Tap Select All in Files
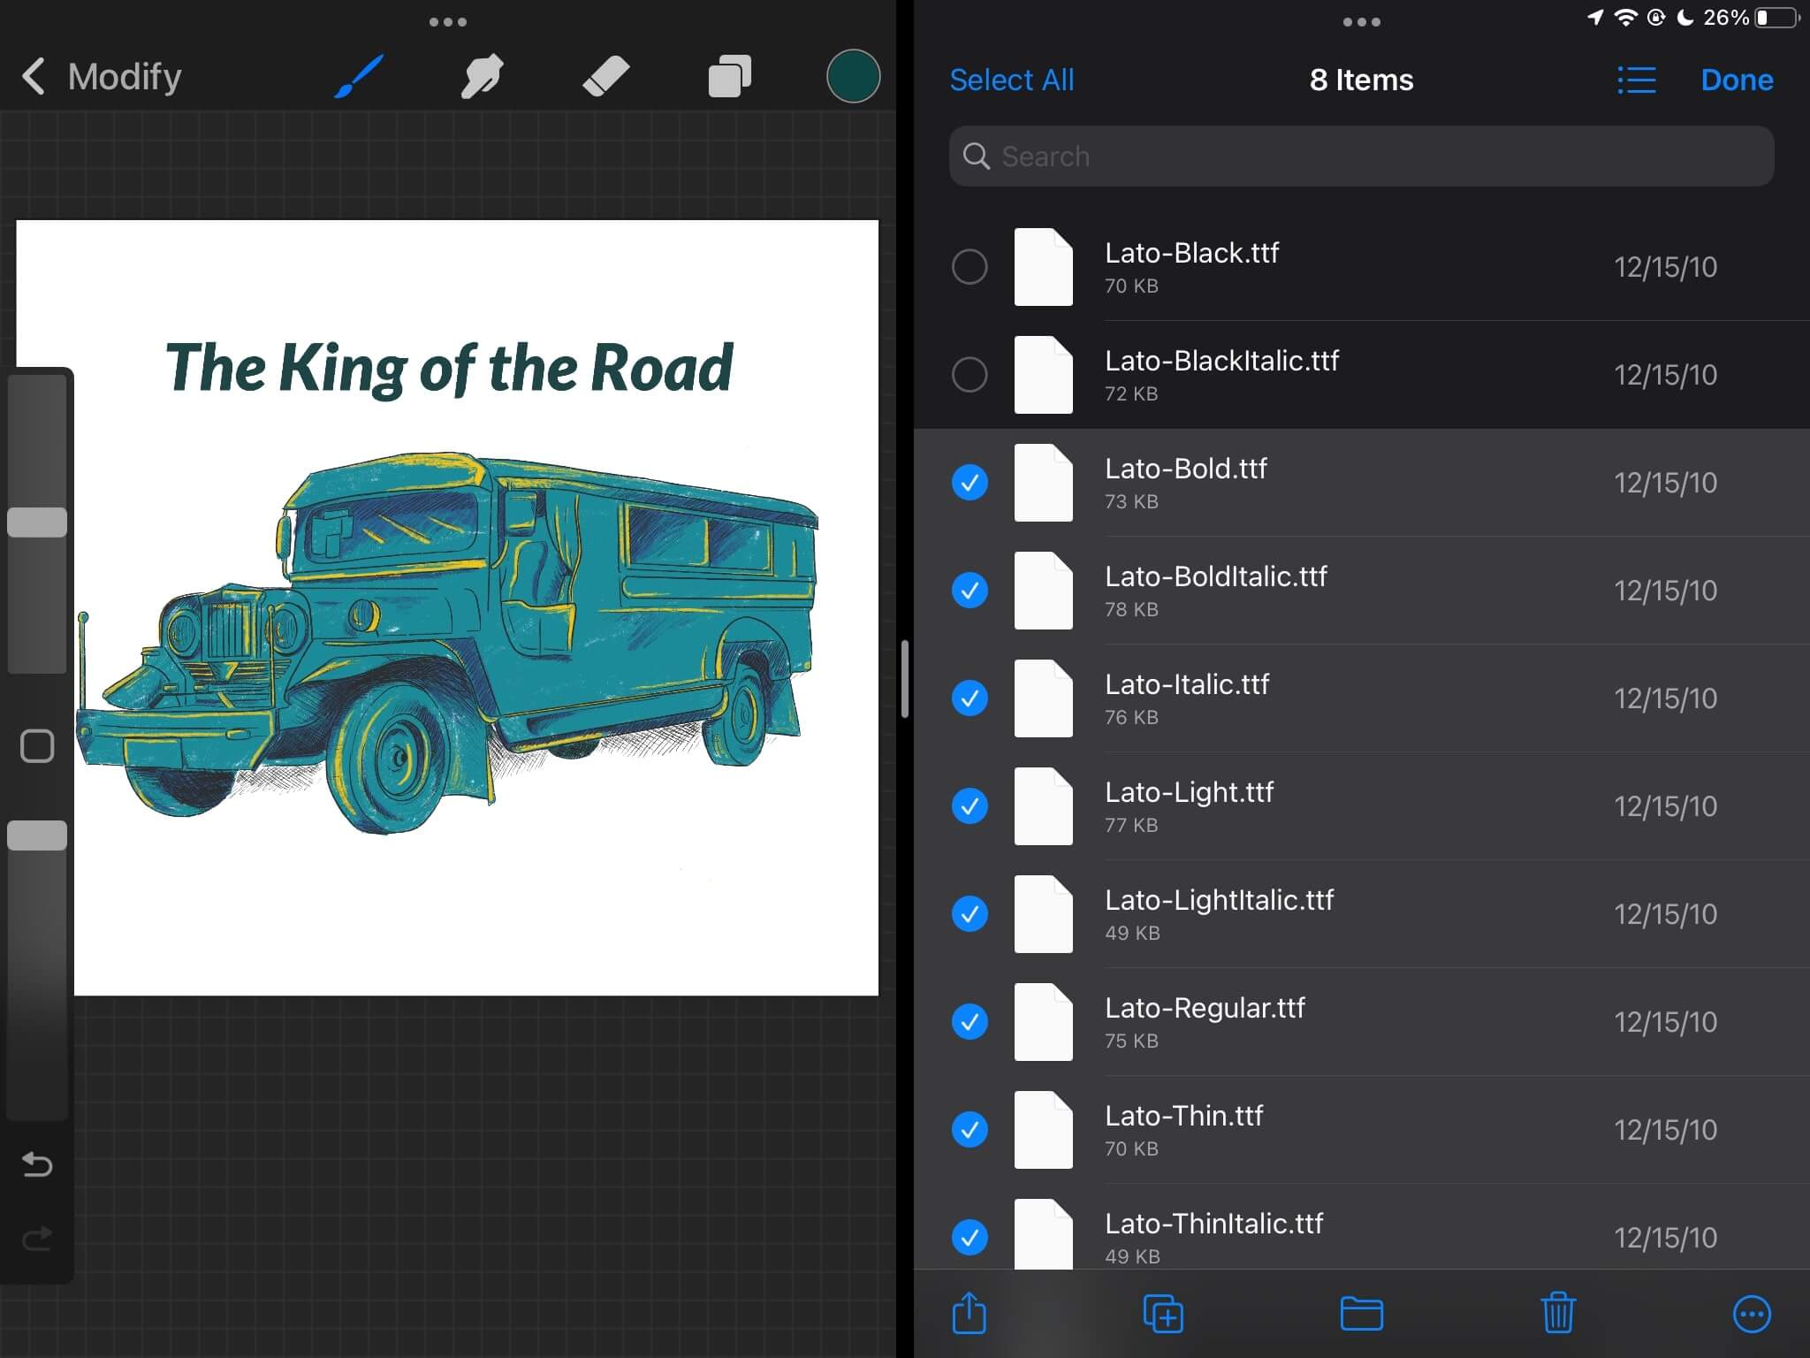Image resolution: width=1810 pixels, height=1358 pixels. pyautogui.click(x=1012, y=80)
